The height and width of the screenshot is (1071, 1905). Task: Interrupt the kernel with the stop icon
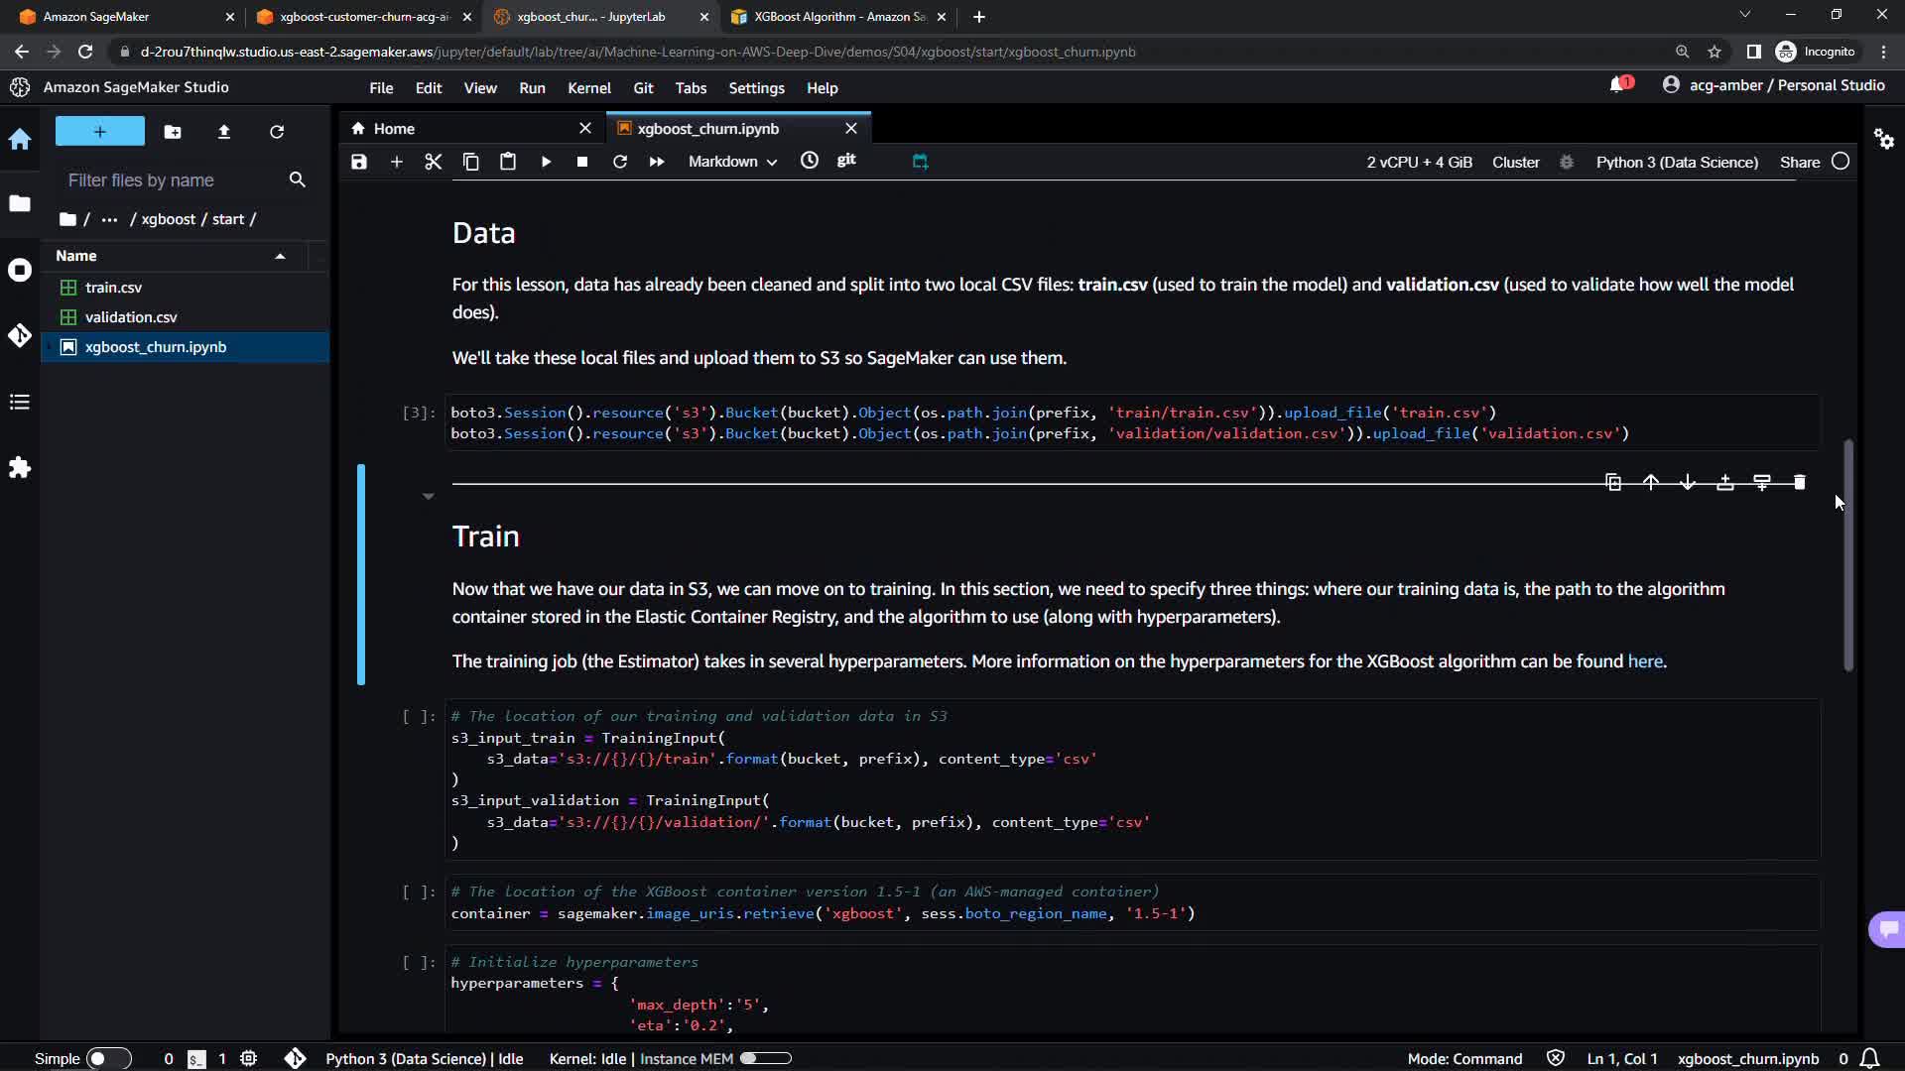pos(582,162)
